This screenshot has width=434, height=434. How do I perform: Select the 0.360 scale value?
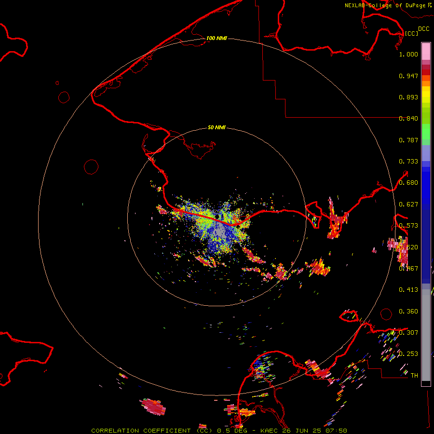point(408,312)
